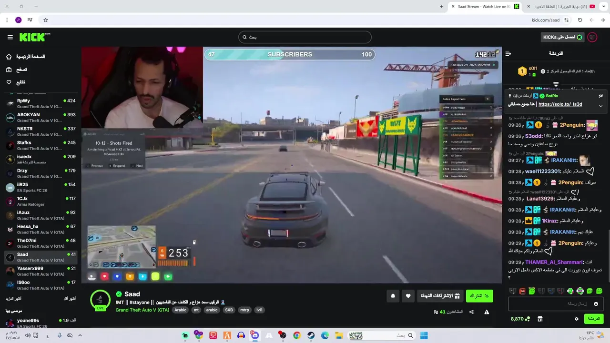Open Grand Theft Auto V (GTA) category link
This screenshot has height=343, width=610.
coord(142,310)
